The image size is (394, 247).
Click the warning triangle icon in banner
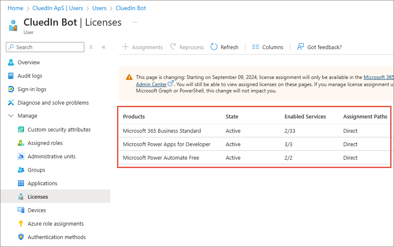[x=129, y=77]
